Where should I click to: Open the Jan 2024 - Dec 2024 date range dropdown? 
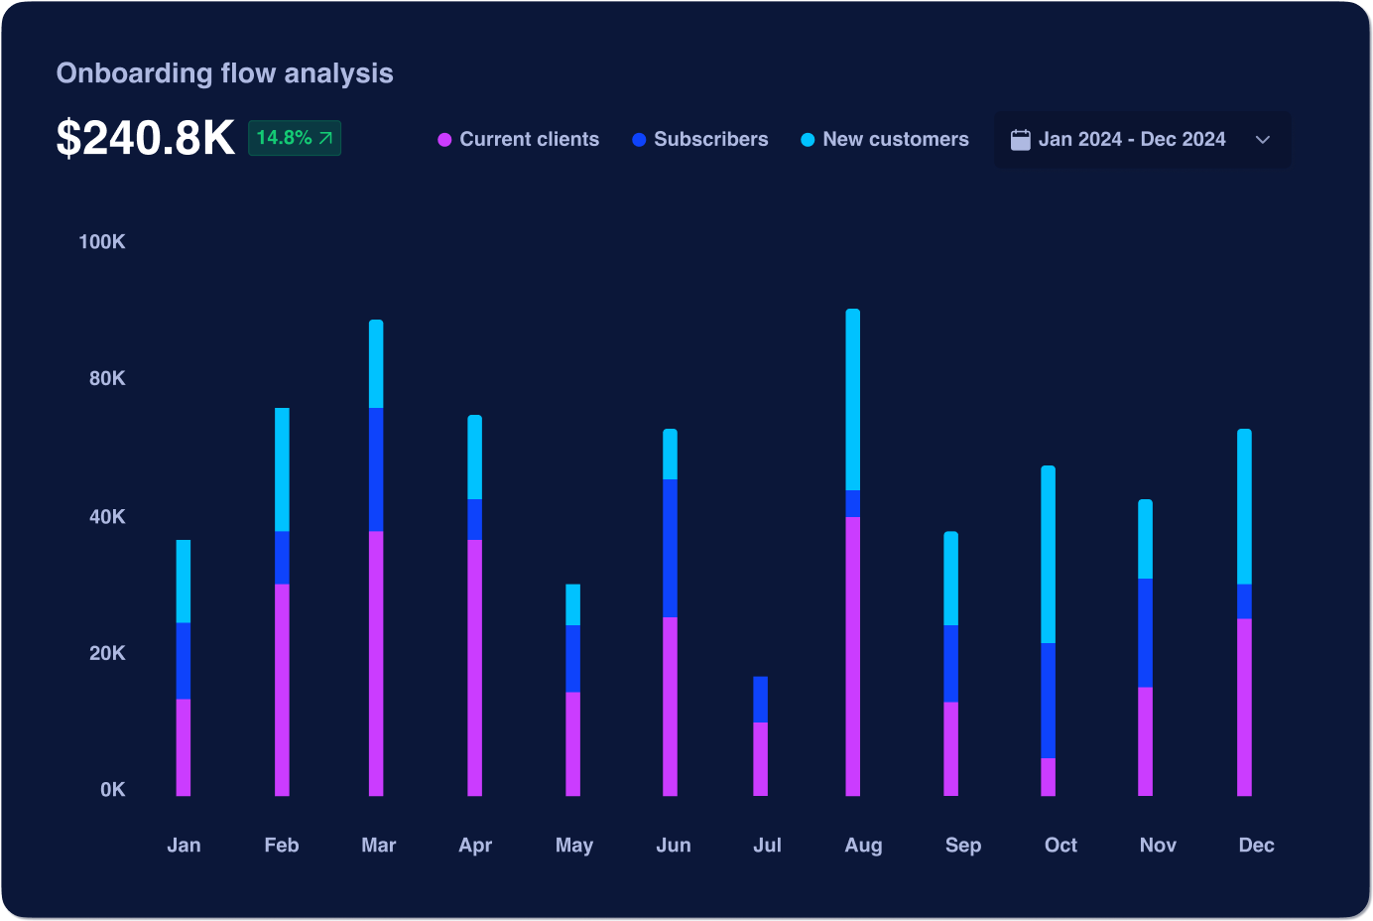point(1142,140)
